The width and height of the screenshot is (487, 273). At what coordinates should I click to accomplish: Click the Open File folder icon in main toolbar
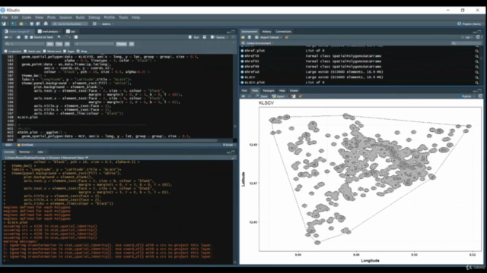21,24
